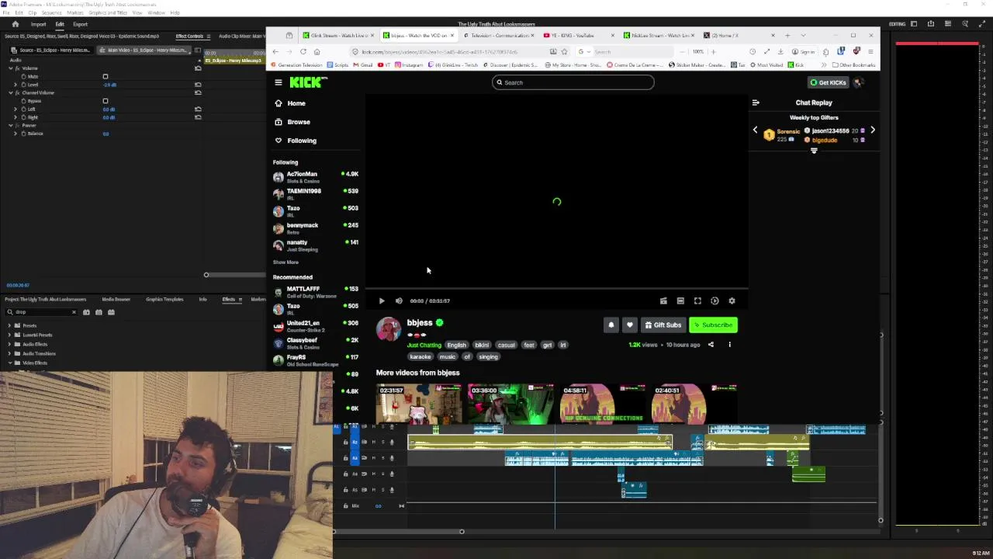Adjust Level value -2.9 dB
This screenshot has width=993, height=559.
pyautogui.click(x=109, y=85)
